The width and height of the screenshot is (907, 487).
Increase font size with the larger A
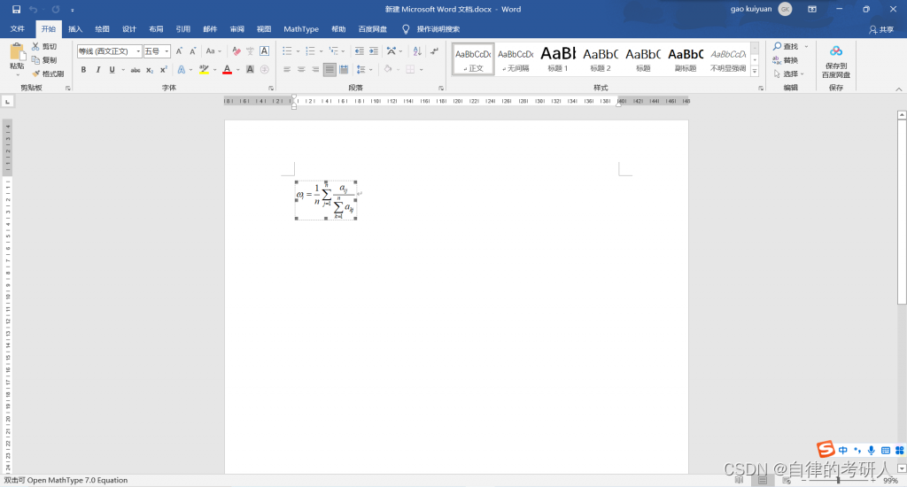[179, 50]
